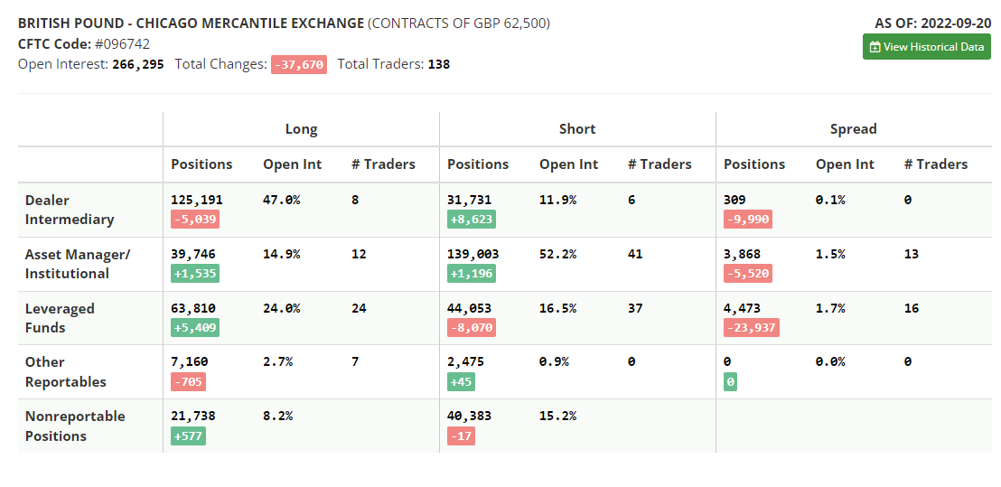Click the green +8,623 change badge
This screenshot has width=1001, height=487.
[x=471, y=220]
